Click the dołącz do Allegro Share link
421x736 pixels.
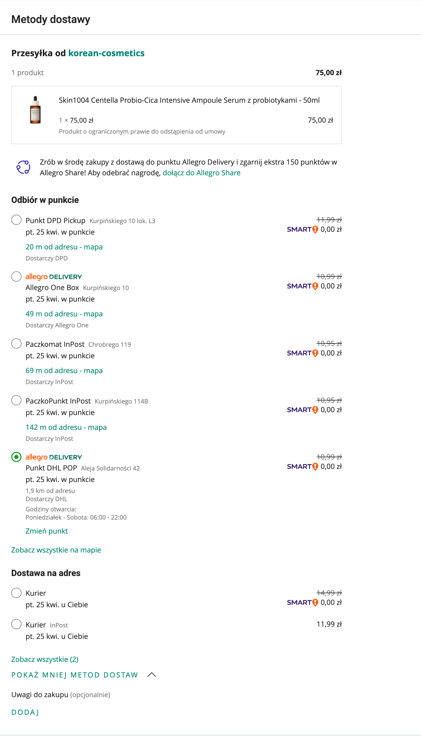coord(201,173)
